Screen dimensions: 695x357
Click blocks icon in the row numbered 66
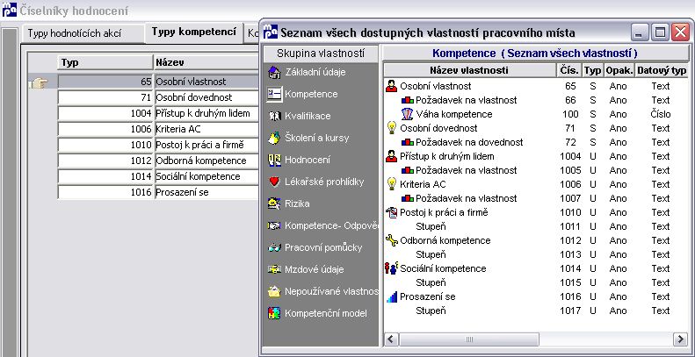coord(408,100)
